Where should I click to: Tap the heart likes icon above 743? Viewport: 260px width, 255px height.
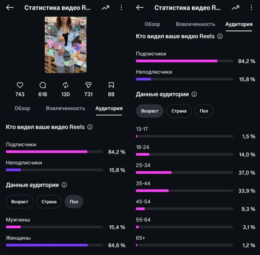tap(20, 85)
